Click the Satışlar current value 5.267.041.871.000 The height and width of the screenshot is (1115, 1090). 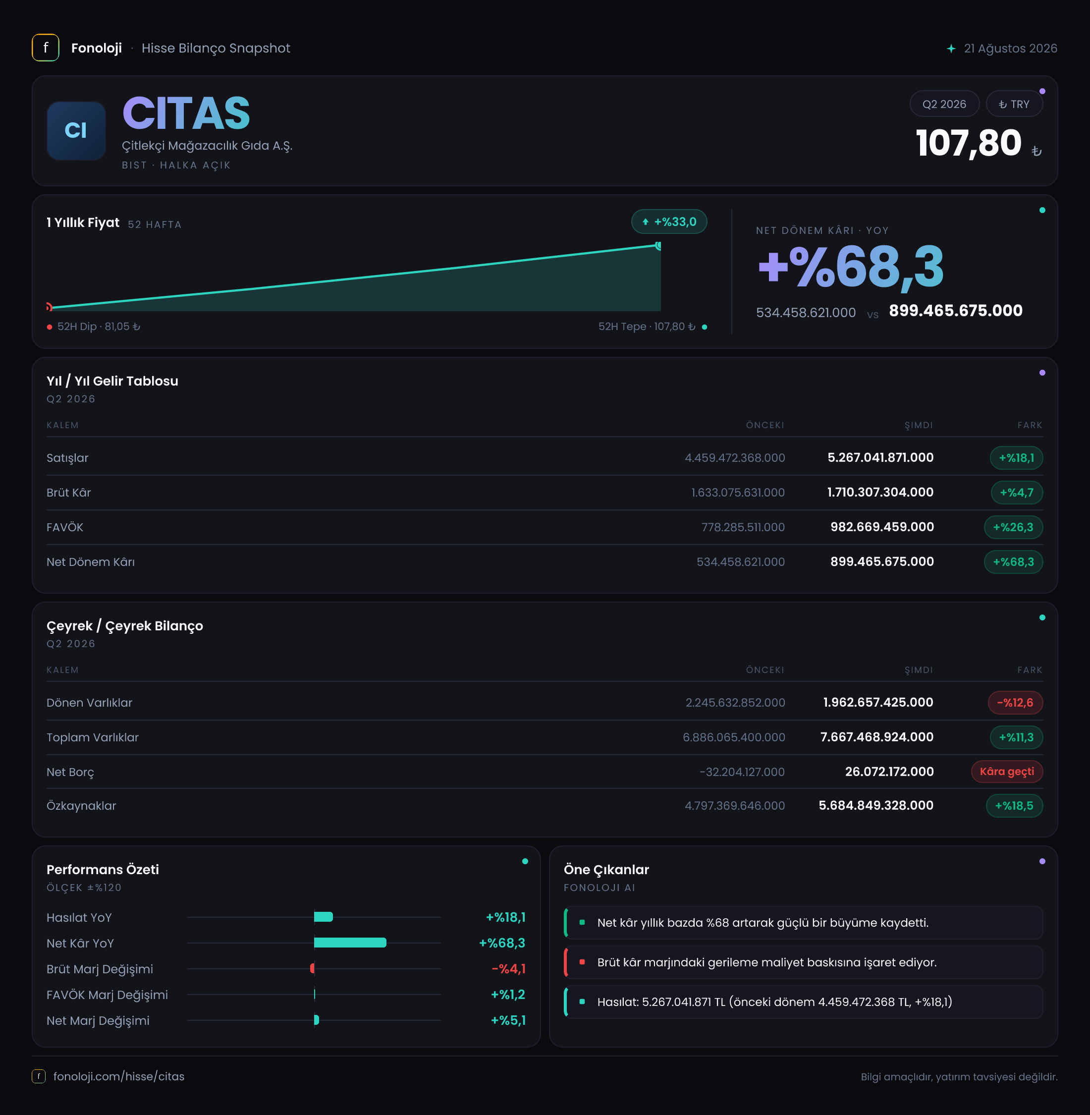point(880,457)
